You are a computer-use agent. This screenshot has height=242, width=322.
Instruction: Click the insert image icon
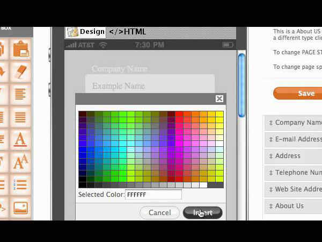[x=20, y=207]
